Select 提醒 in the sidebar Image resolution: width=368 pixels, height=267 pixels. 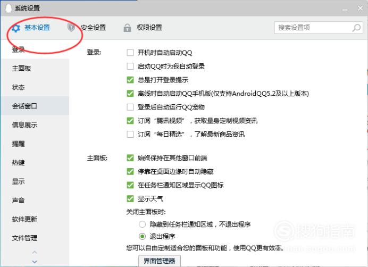tap(35, 144)
